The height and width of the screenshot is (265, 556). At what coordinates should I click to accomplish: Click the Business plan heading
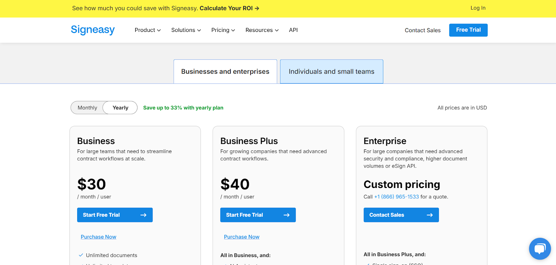(96, 141)
